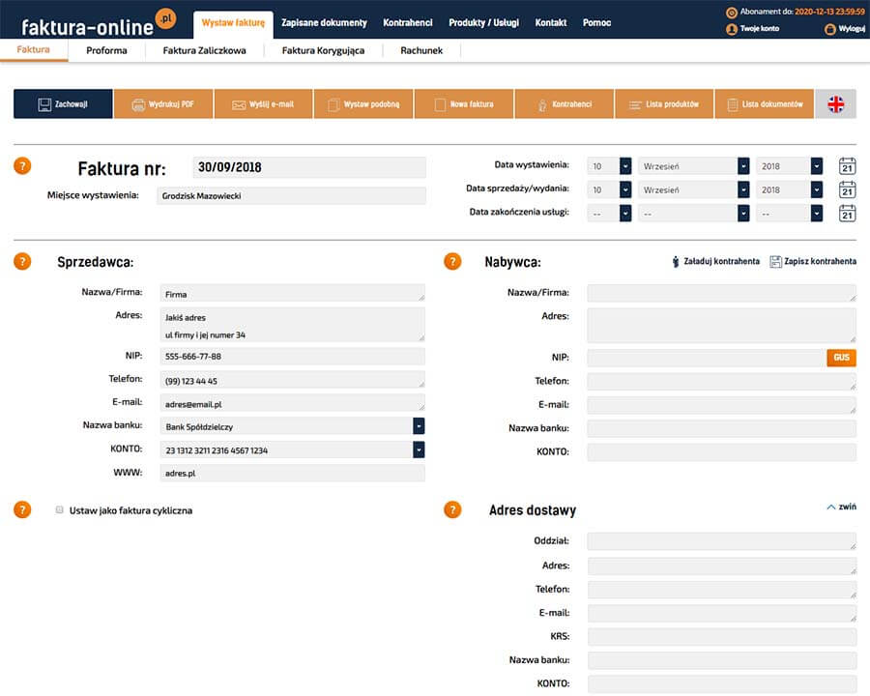
Task: Enable Ustaw jako faktura cykliczna checkbox
Action: coord(59,509)
